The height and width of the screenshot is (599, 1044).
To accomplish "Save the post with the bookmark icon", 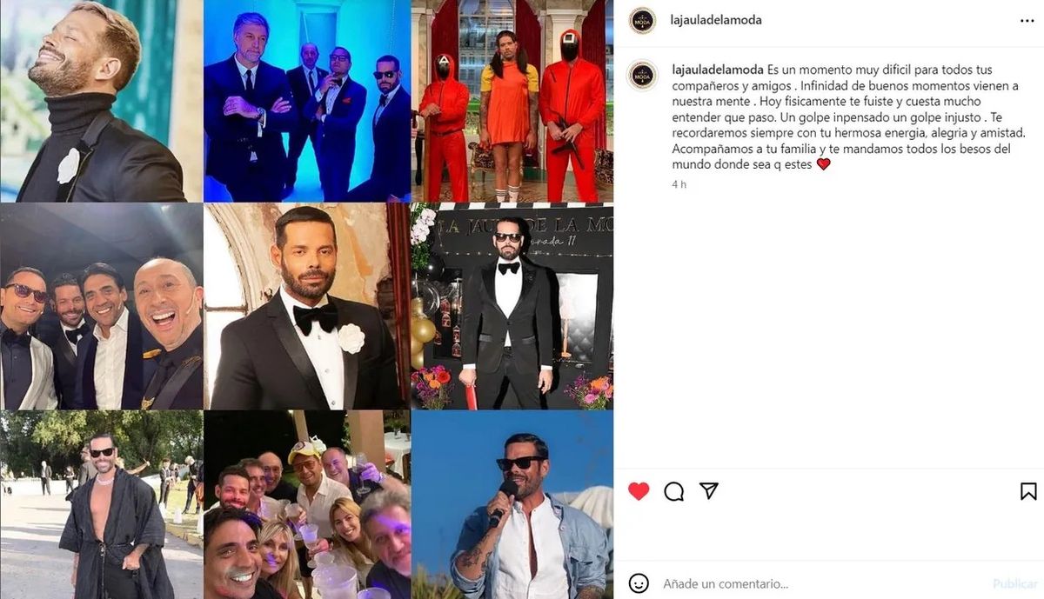I will (1028, 492).
